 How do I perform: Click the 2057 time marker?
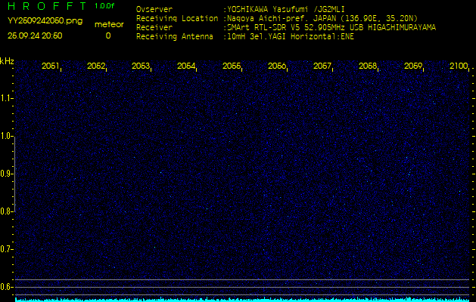pos(322,66)
